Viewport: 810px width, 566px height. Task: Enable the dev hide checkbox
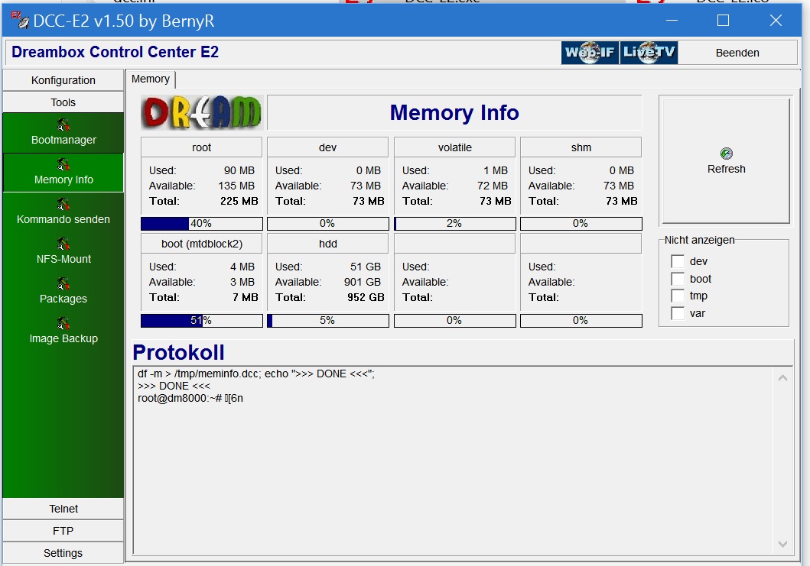[678, 261]
